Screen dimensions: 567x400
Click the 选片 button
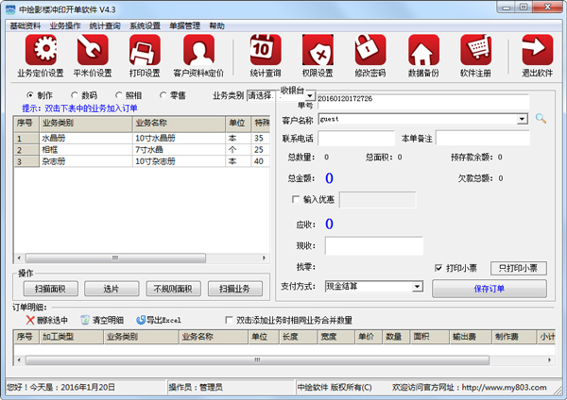pyautogui.click(x=112, y=289)
